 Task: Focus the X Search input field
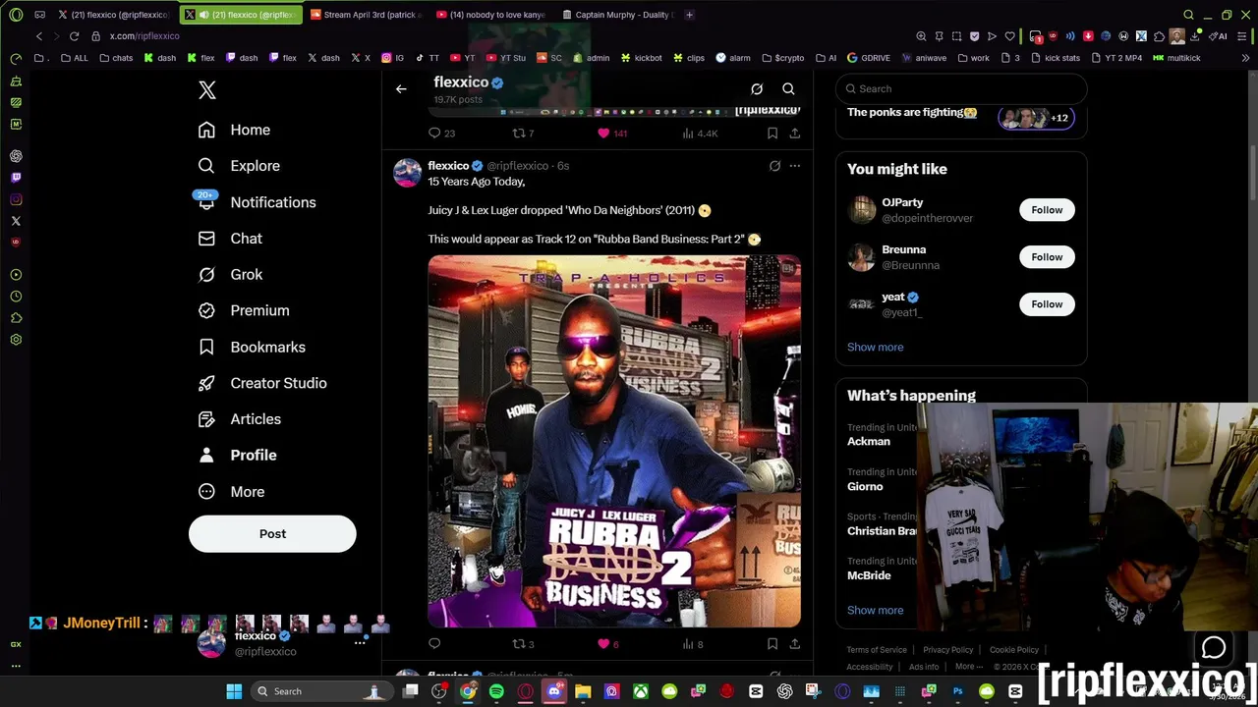[961, 88]
